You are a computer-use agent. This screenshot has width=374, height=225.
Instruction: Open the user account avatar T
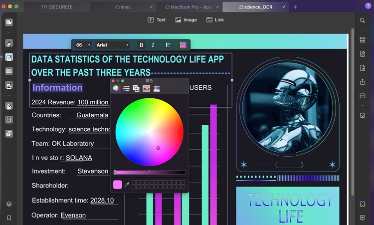click(368, 6)
